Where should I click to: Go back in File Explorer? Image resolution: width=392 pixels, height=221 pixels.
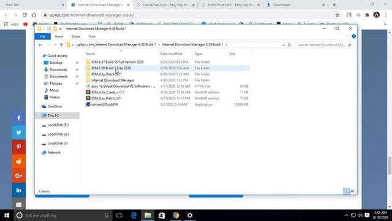[x=40, y=45]
